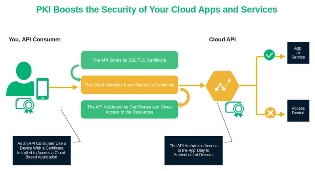Click the certificate icon under the user

25,106
